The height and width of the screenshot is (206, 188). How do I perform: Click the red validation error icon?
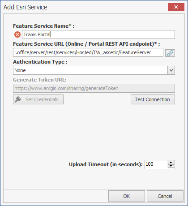pyautogui.click(x=17, y=34)
